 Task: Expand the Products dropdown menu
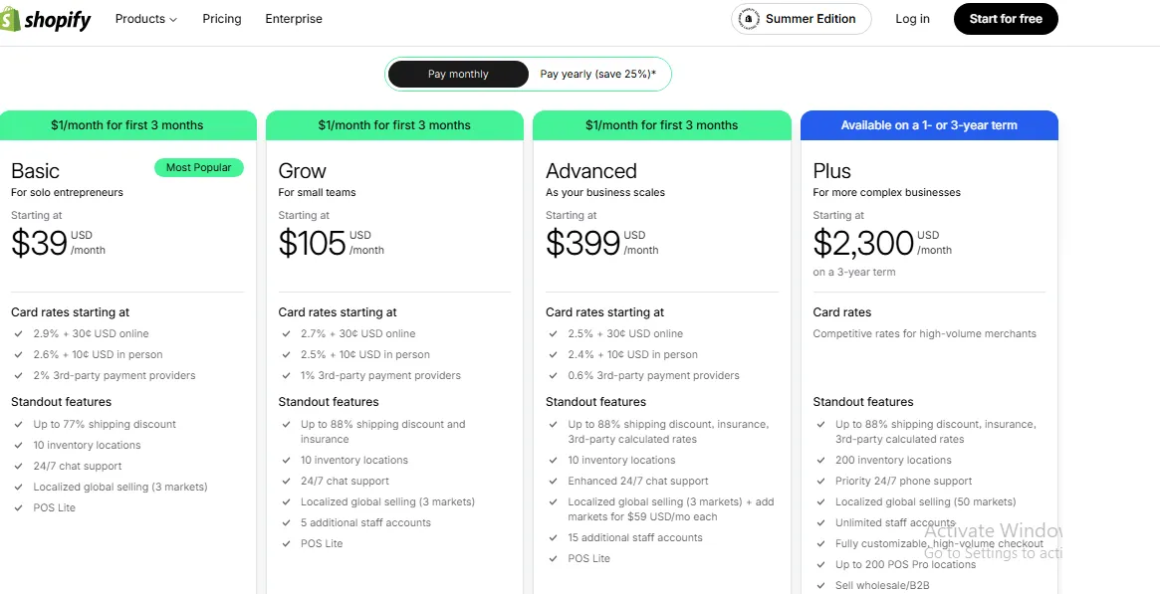tap(145, 19)
